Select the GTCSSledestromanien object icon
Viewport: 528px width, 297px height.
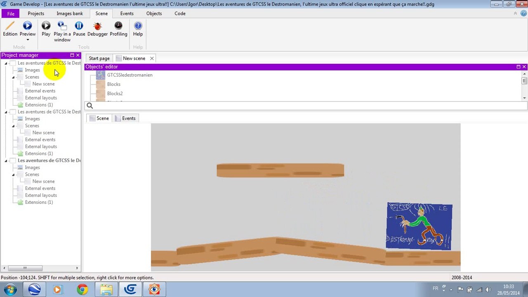[x=101, y=75]
